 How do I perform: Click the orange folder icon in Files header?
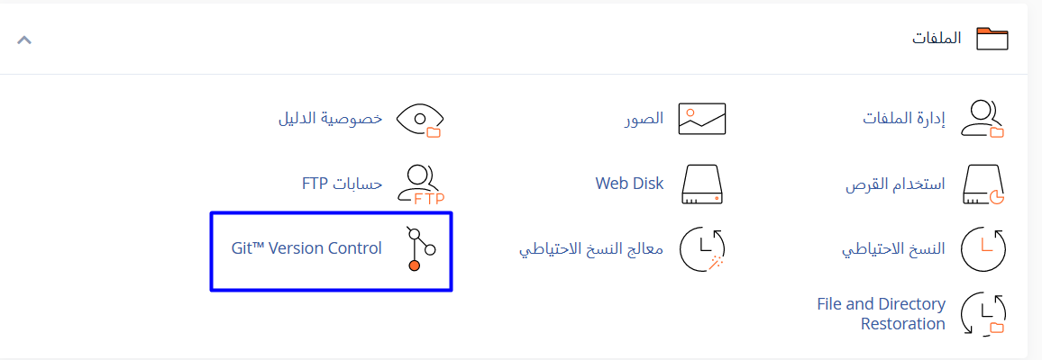tap(993, 39)
